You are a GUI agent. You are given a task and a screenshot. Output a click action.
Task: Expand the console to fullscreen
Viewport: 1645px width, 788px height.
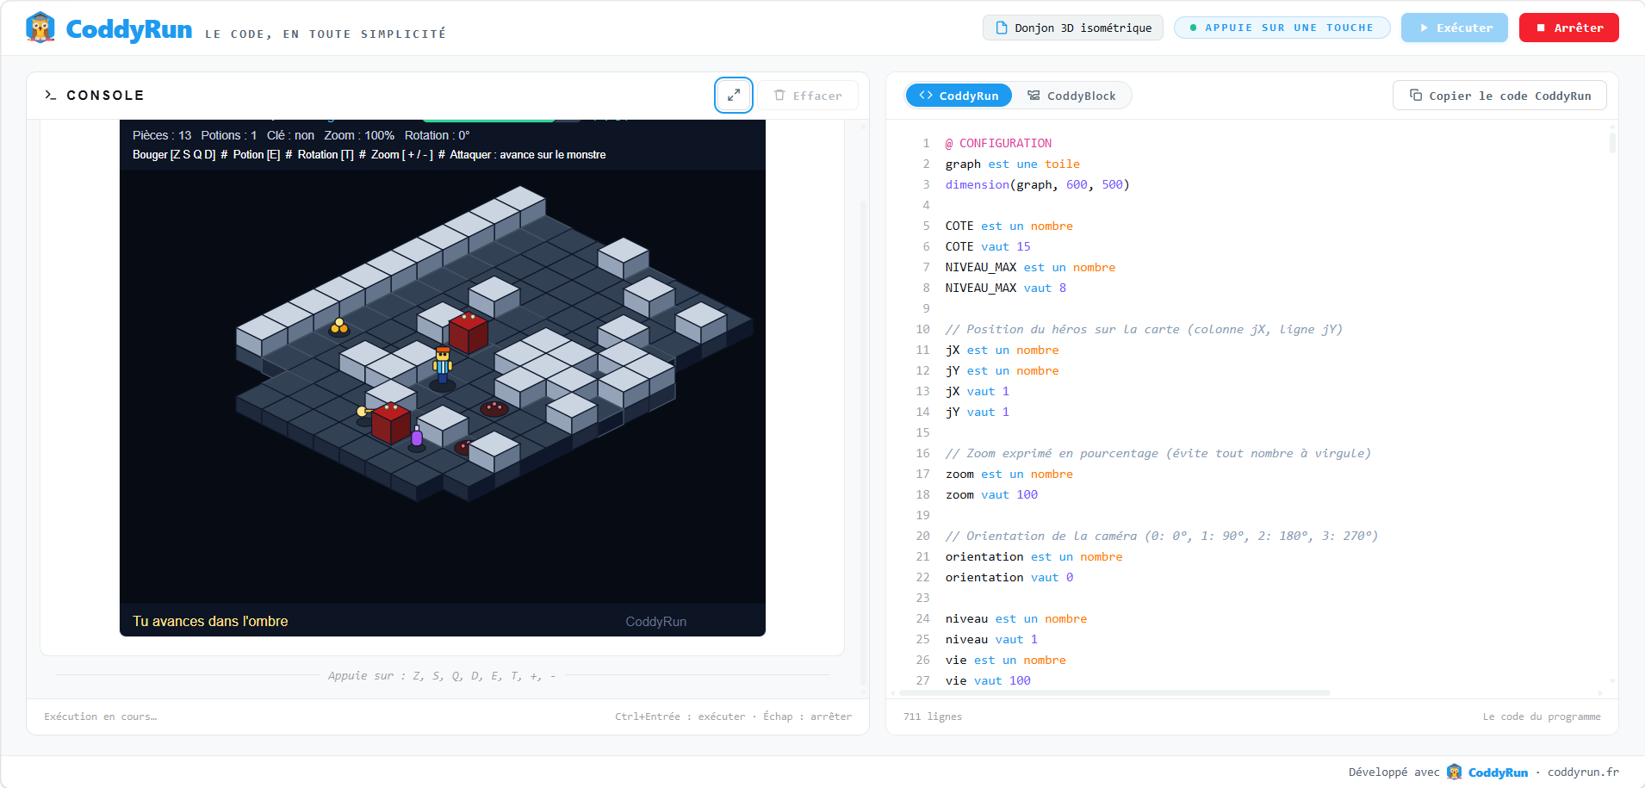(x=734, y=95)
